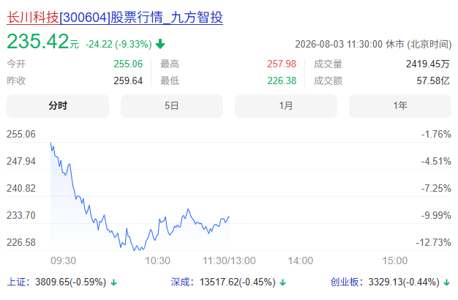This screenshot has height=300, width=458.
Task: Switch to the 1月 chart tab
Action: [x=286, y=106]
